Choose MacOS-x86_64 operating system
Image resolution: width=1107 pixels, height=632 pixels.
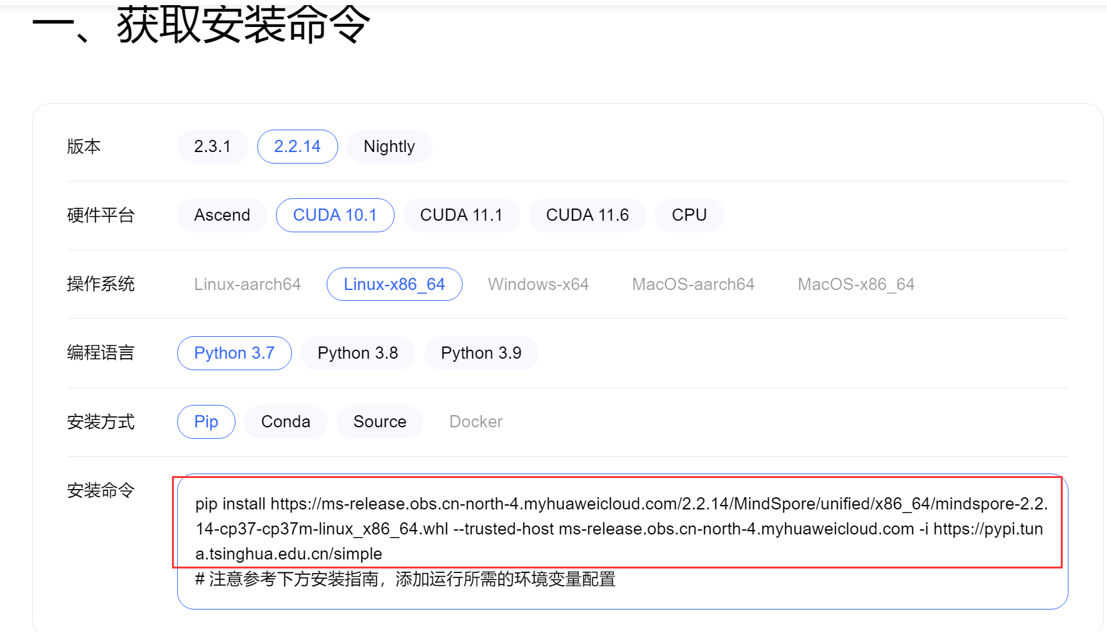coord(856,284)
